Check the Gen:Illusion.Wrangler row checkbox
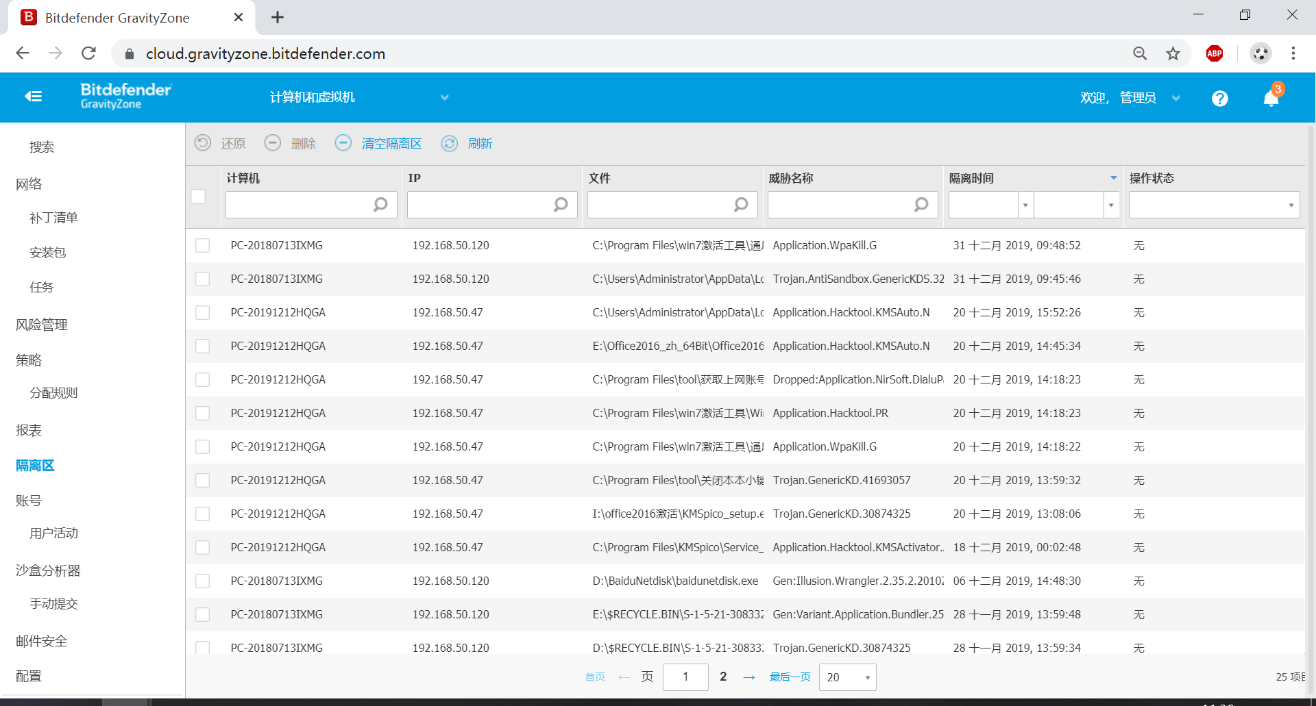 click(203, 581)
